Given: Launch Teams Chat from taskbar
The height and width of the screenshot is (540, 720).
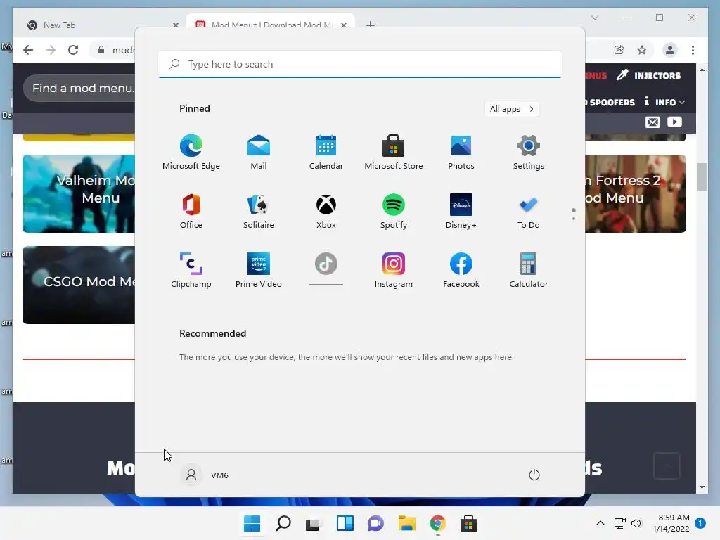Looking at the screenshot, I should [375, 523].
